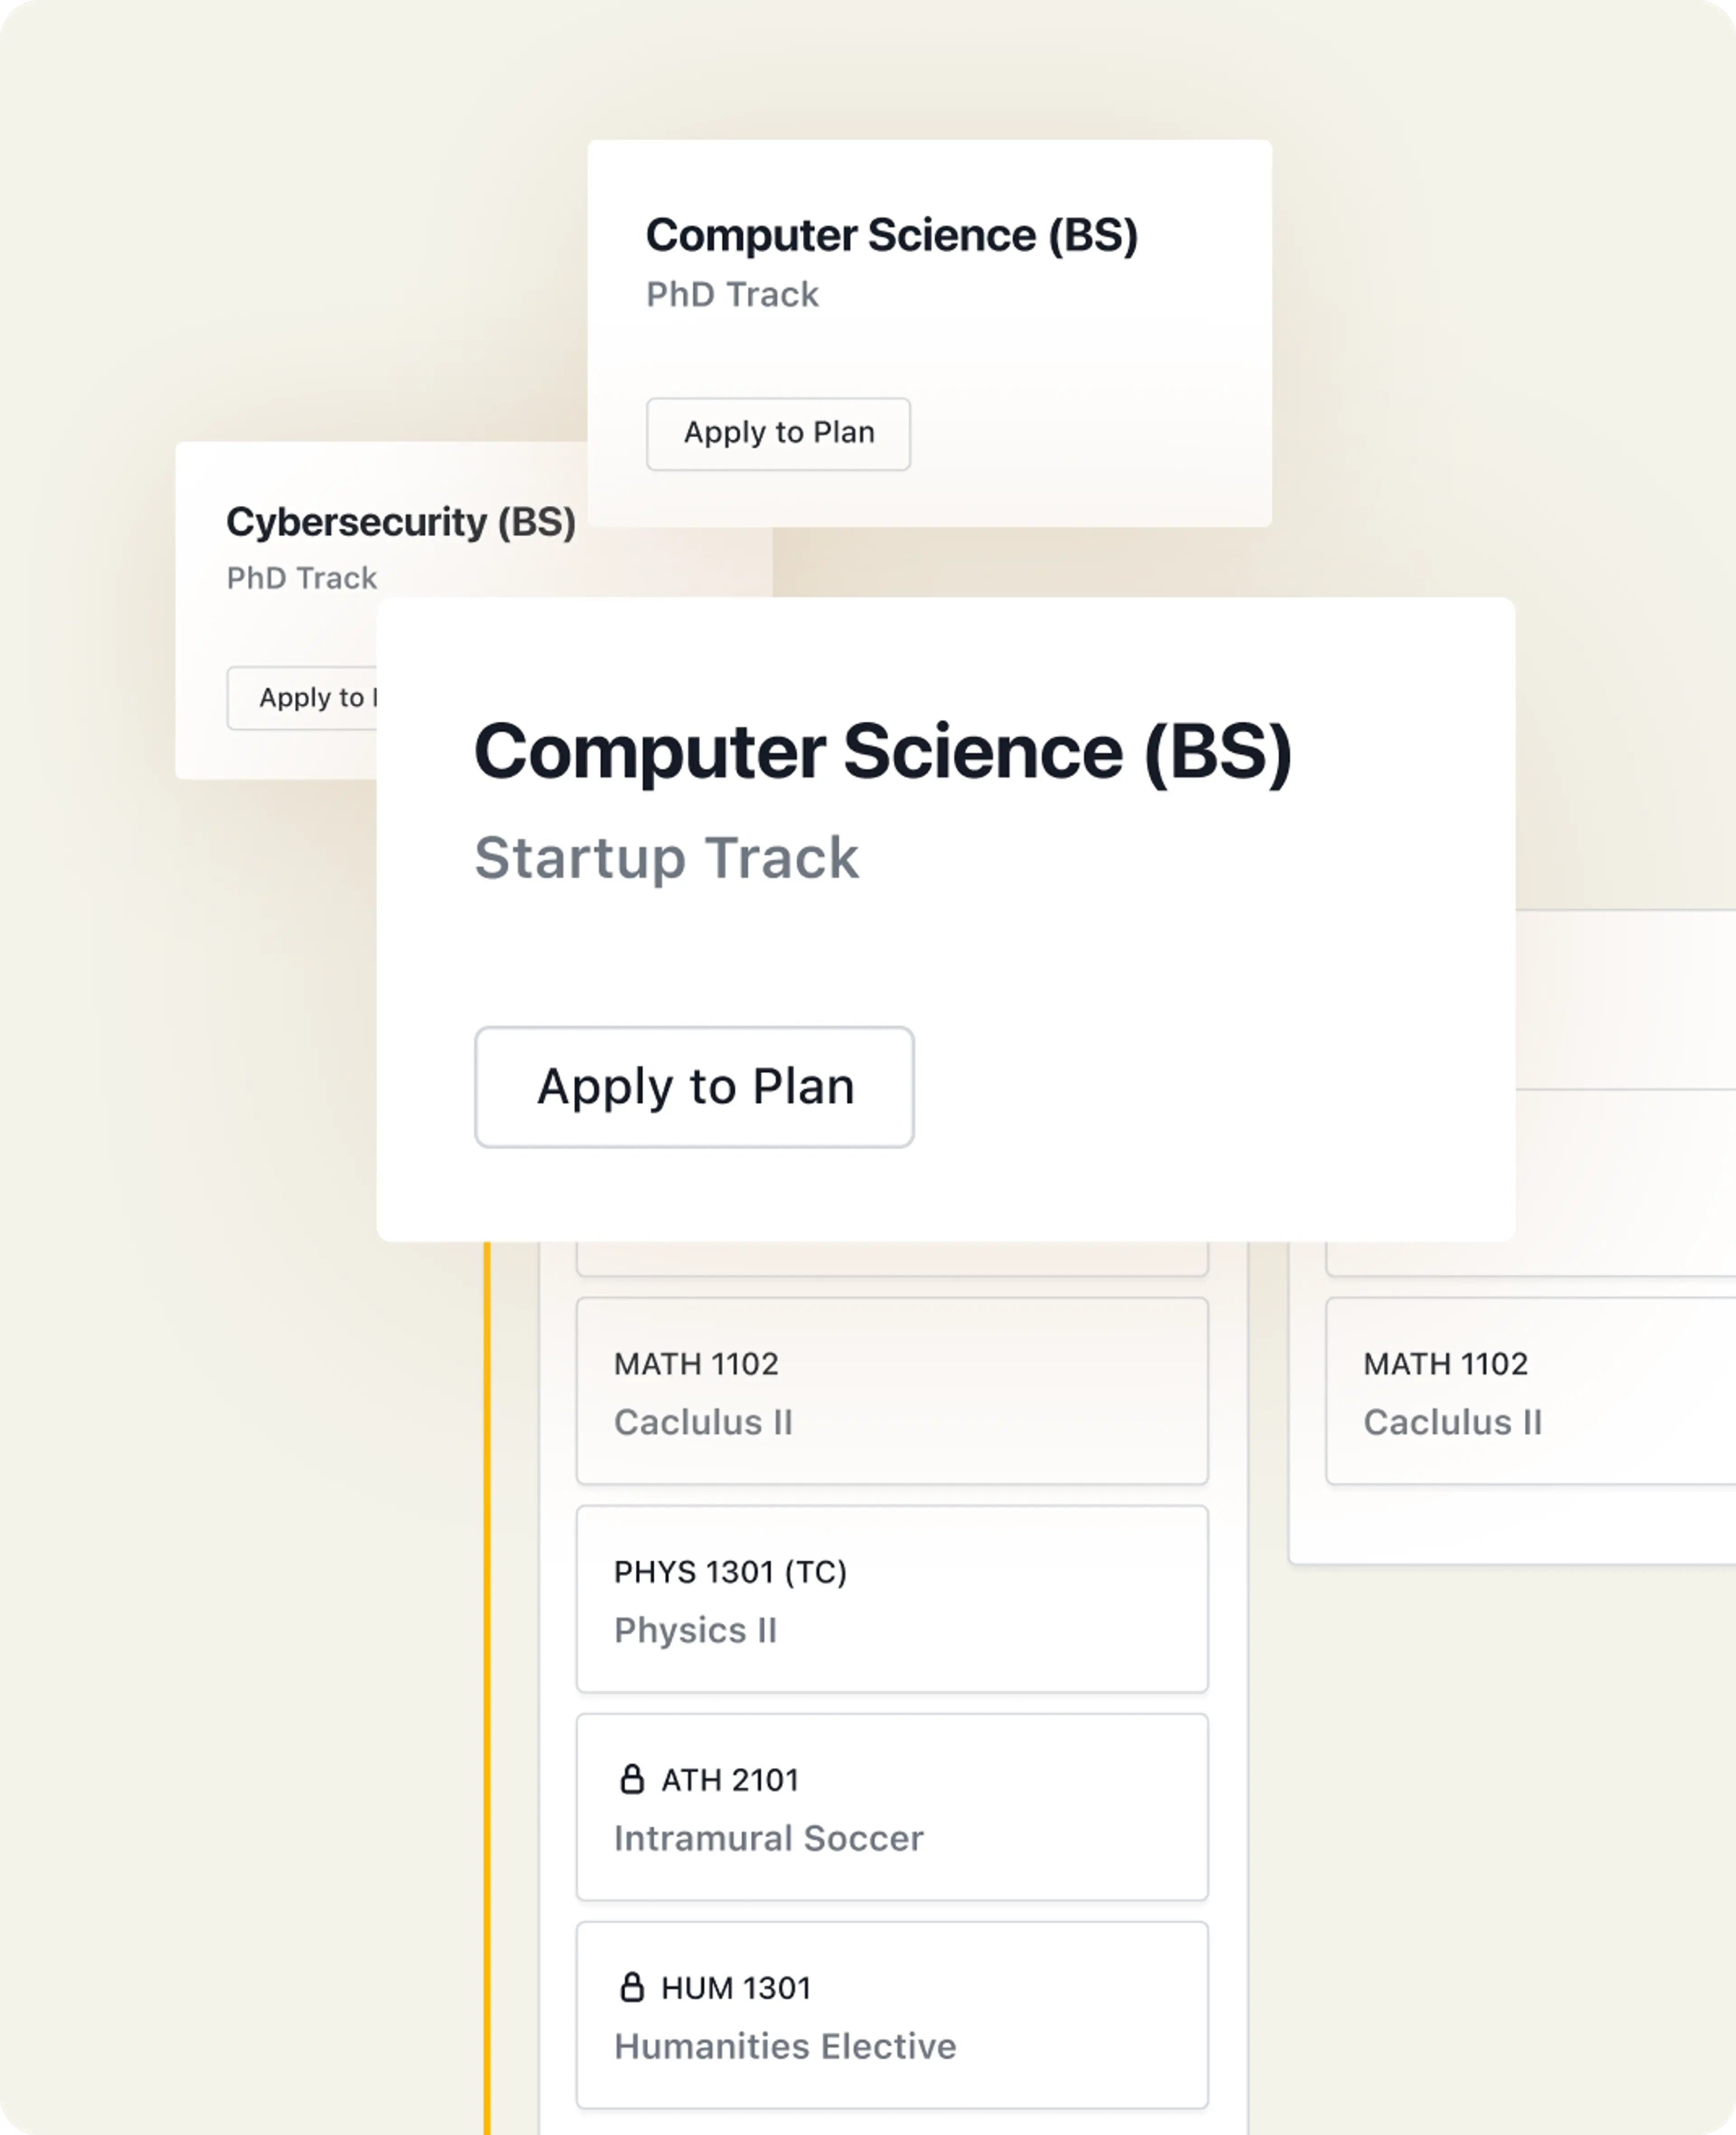The width and height of the screenshot is (1736, 2135).
Task: Click empty space below right-column MATH 1102 card
Action: coord(1513,1523)
